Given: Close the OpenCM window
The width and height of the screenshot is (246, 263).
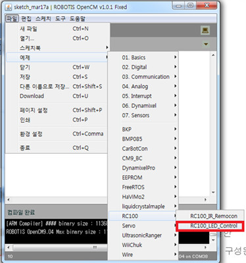Looking at the screenshot, I should pyautogui.click(x=207, y=6).
